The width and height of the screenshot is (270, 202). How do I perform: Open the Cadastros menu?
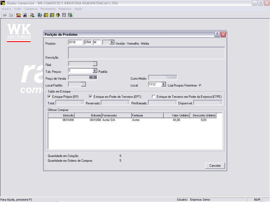coord(31,8)
